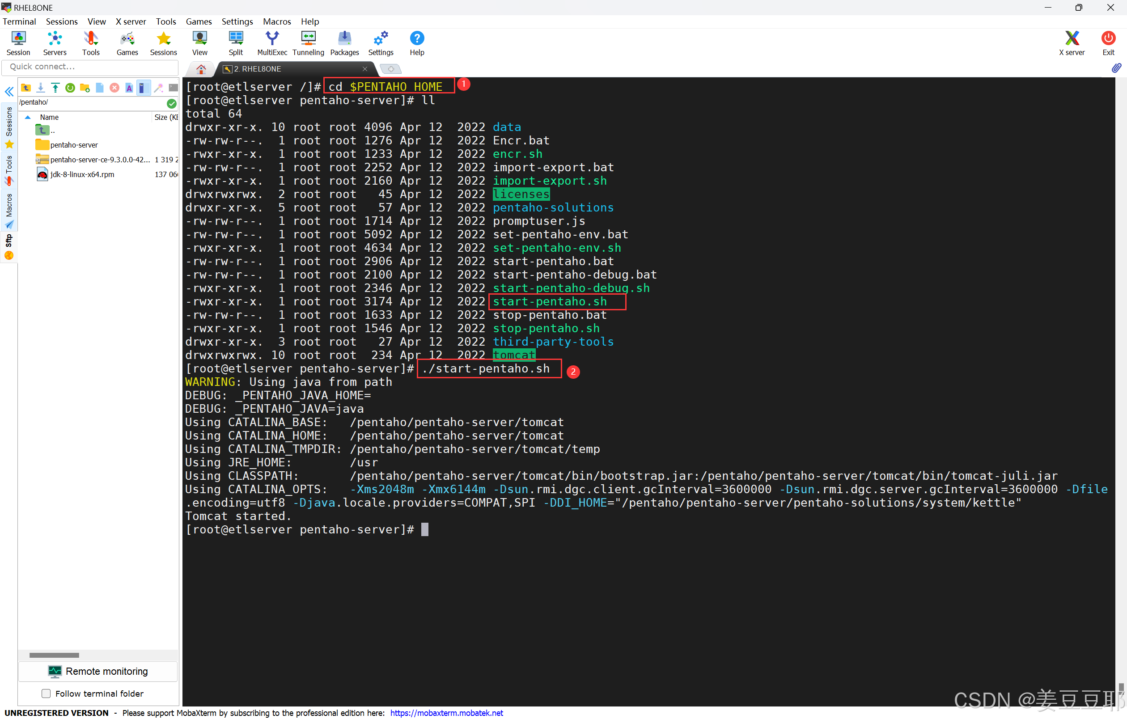Click the SFTP create new folder icon
This screenshot has height=719, width=1127.
85,88
